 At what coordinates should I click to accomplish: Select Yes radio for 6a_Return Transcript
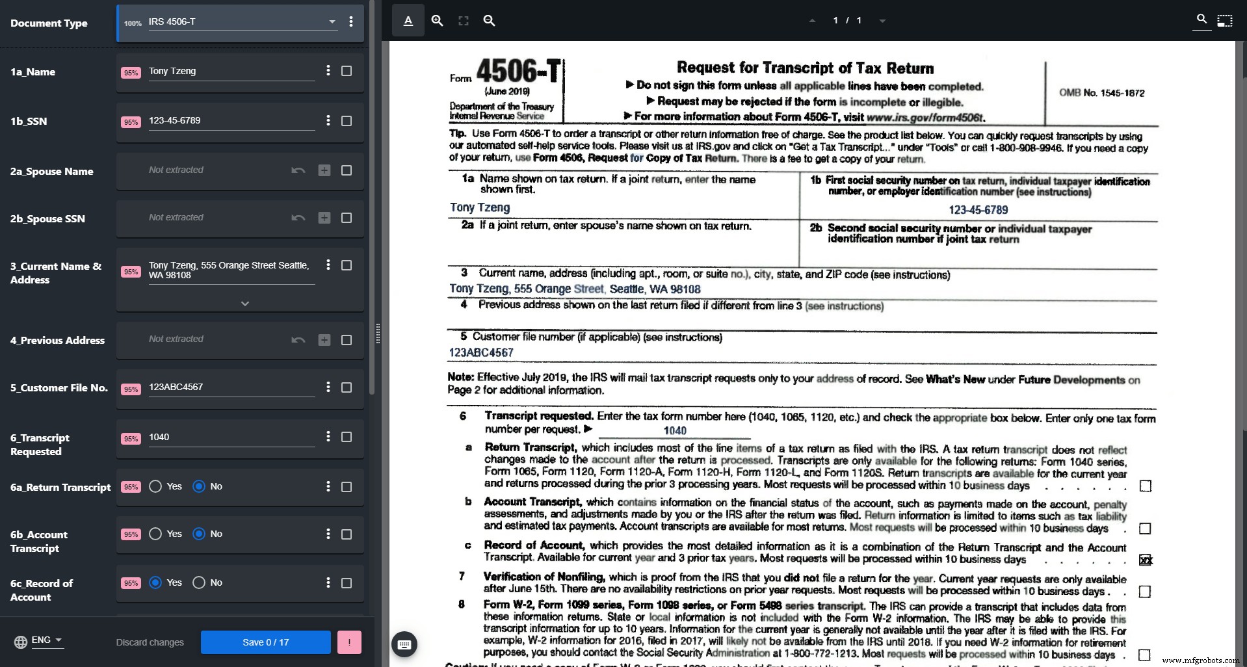(155, 486)
